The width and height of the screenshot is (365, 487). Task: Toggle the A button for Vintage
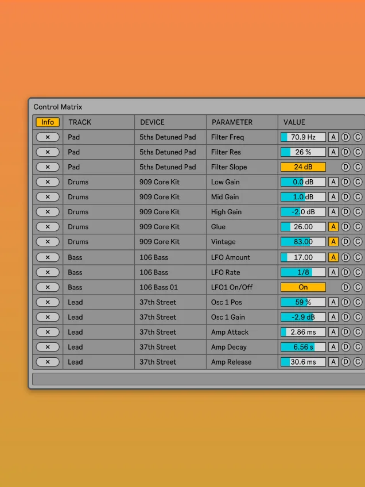point(333,242)
